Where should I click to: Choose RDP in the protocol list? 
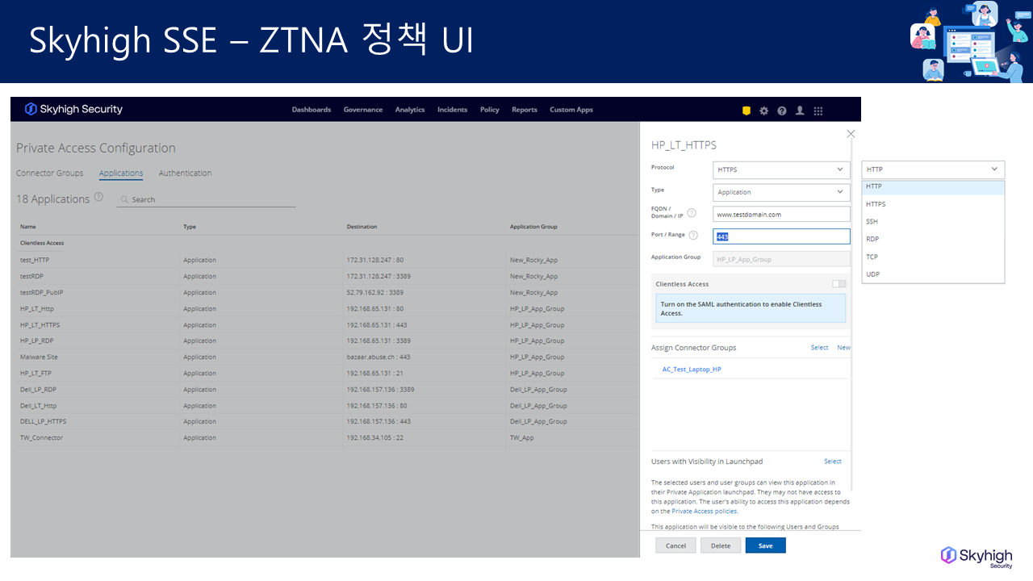click(x=872, y=240)
